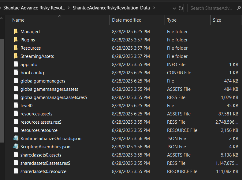Select the level0 file icon
This screenshot has height=180, width=242.
pos(16,105)
